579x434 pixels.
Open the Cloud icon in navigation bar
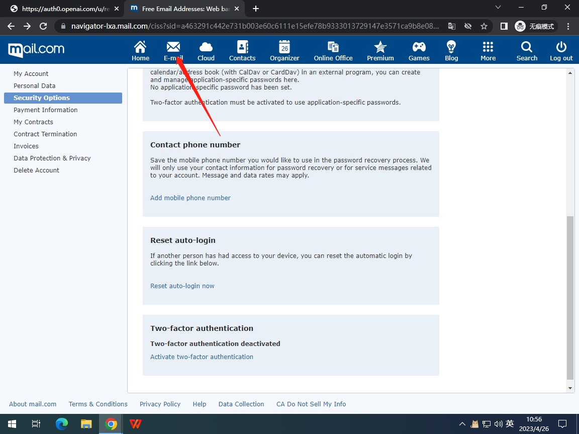click(x=206, y=47)
